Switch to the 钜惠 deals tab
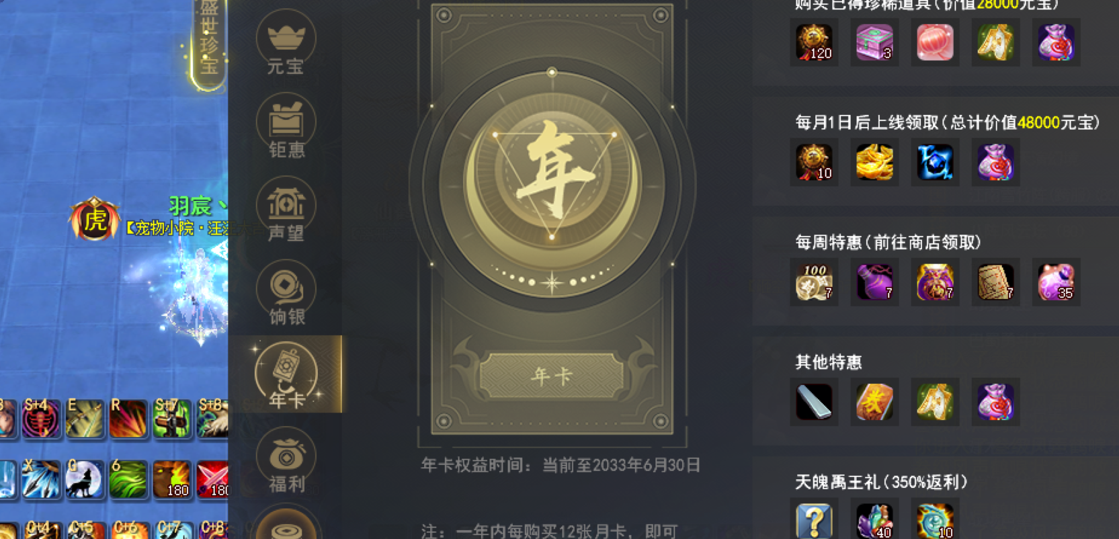This screenshot has height=539, width=1119. [286, 126]
